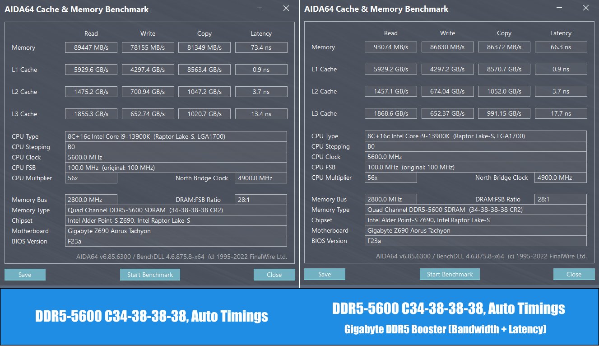This screenshot has width=599, height=346.
Task: Select the 4297.4 GB/s L1 cache write value
Action: pyautogui.click(x=148, y=70)
